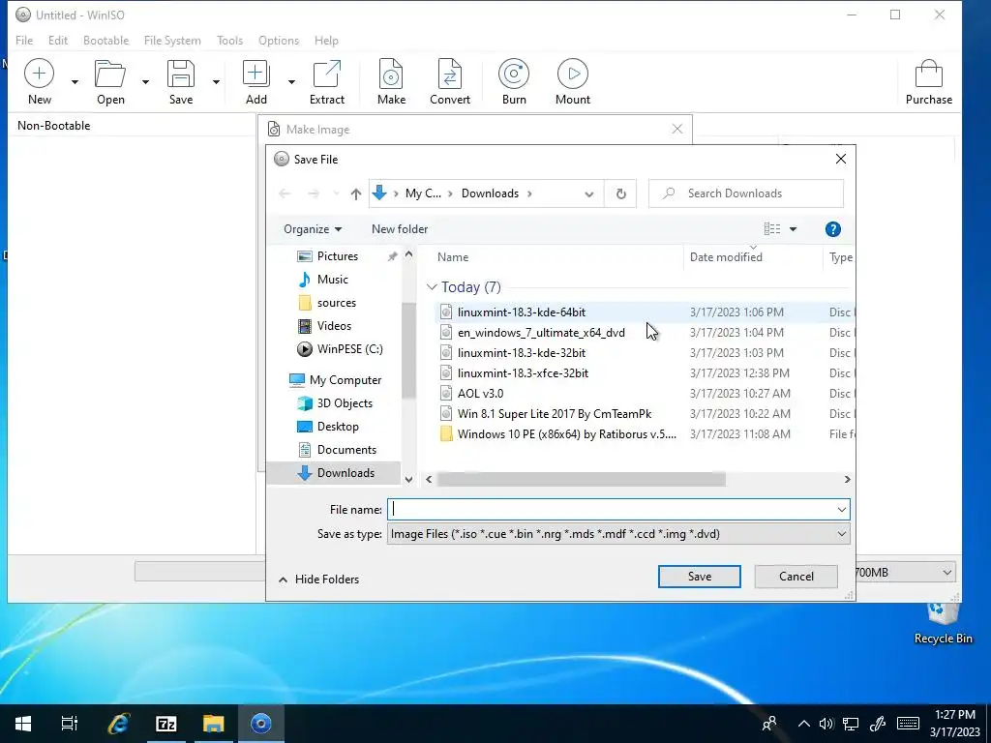Open the dropdown arrow next to New
Viewport: 991px width, 743px height.
pyautogui.click(x=75, y=82)
